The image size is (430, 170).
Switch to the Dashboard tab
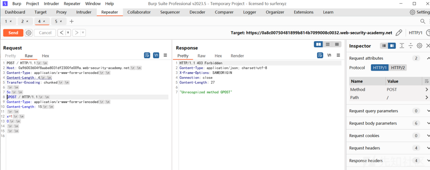coord(15,12)
